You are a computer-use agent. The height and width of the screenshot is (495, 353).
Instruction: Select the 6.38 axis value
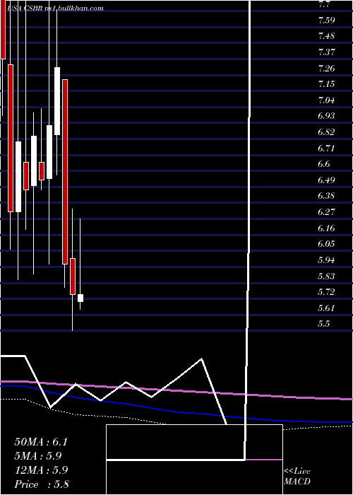tap(326, 196)
